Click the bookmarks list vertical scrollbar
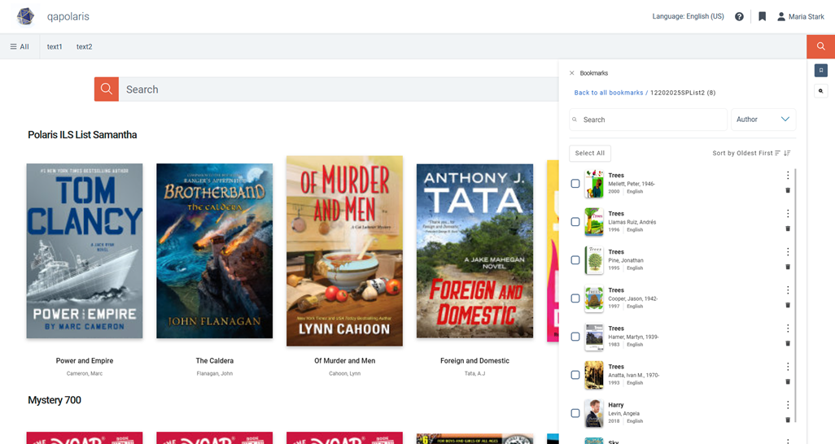The height and width of the screenshot is (444, 835). pos(795,295)
